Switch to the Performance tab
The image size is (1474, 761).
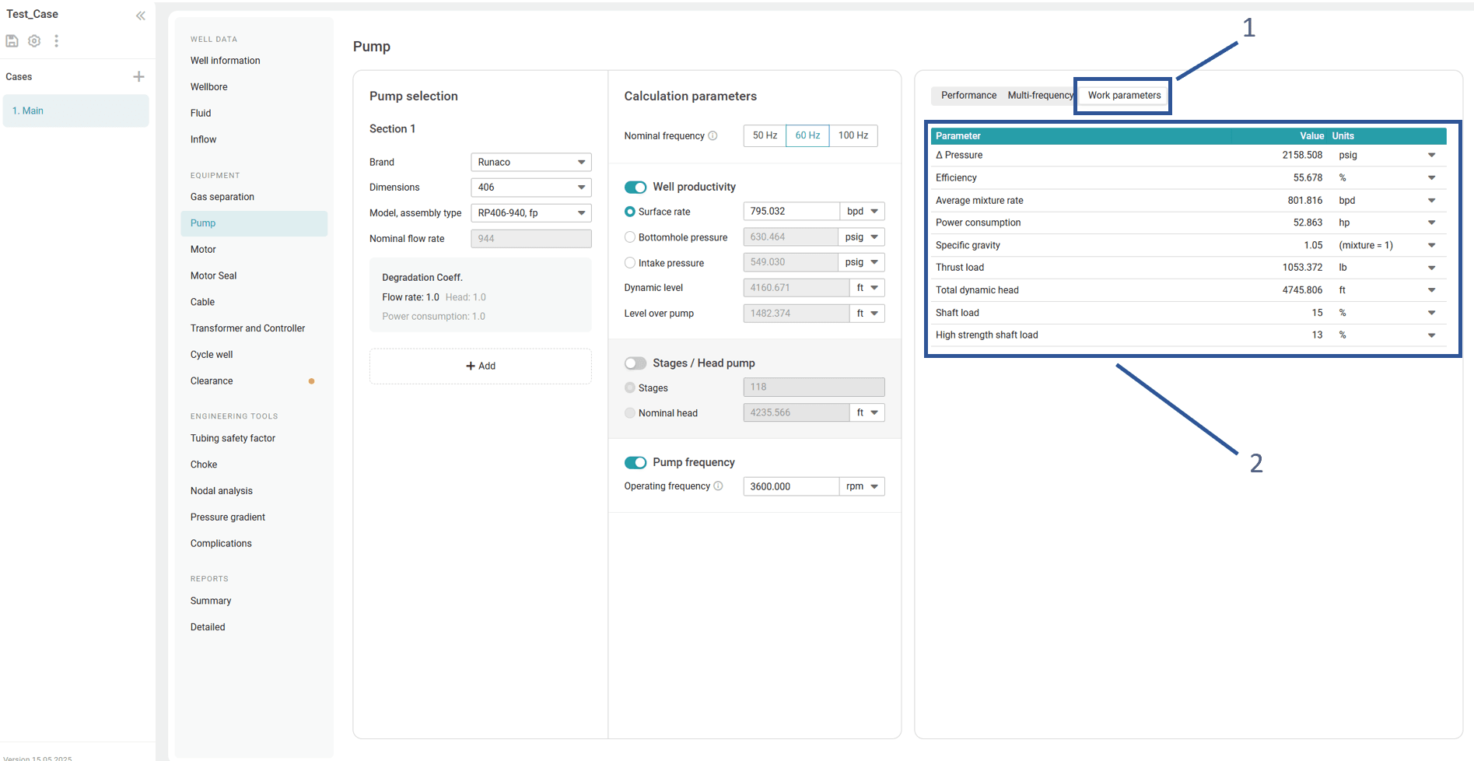click(x=968, y=96)
